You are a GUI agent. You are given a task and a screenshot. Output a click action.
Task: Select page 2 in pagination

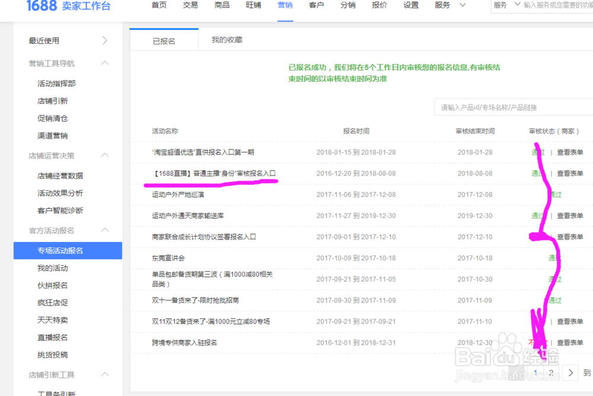(x=551, y=372)
